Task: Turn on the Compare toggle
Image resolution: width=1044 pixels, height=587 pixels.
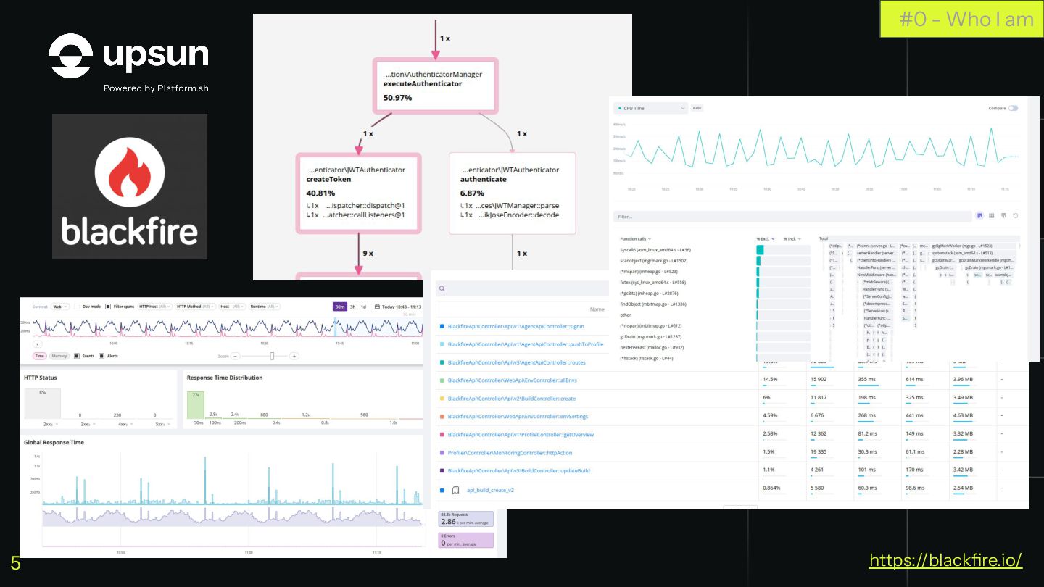Action: (1013, 108)
